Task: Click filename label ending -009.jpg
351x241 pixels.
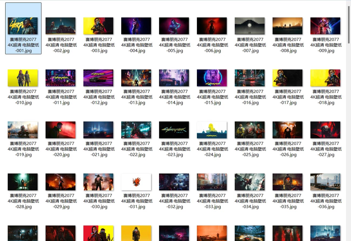Action: pos(326,45)
